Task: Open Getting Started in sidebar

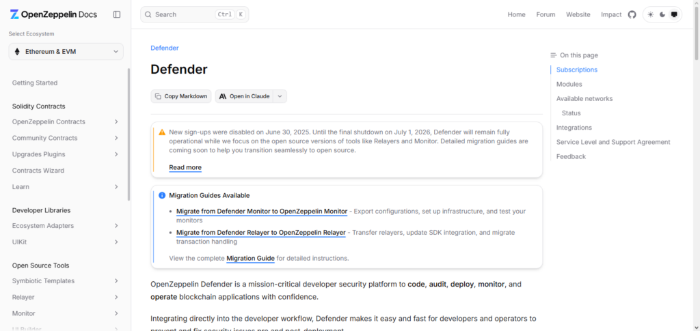Action: pos(35,83)
